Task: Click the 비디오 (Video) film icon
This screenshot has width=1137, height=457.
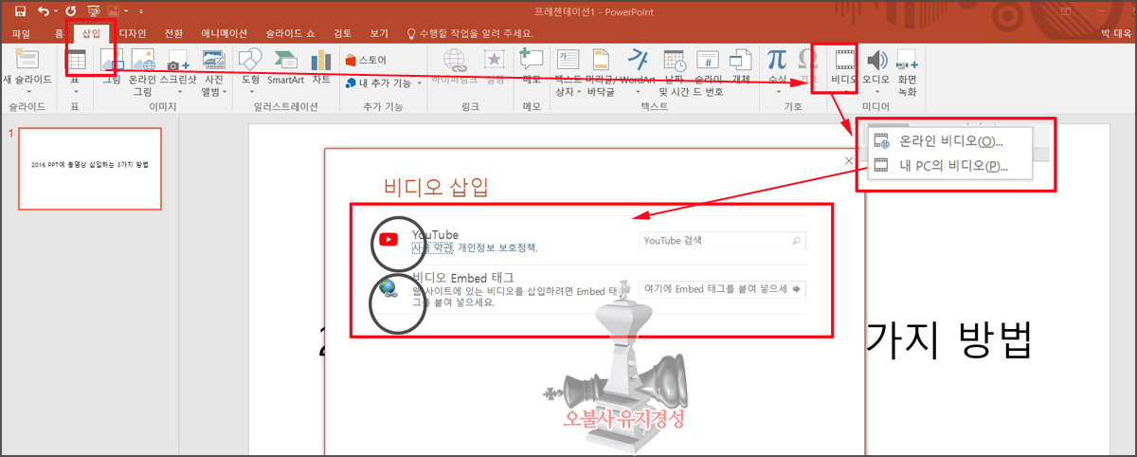Action: [843, 61]
